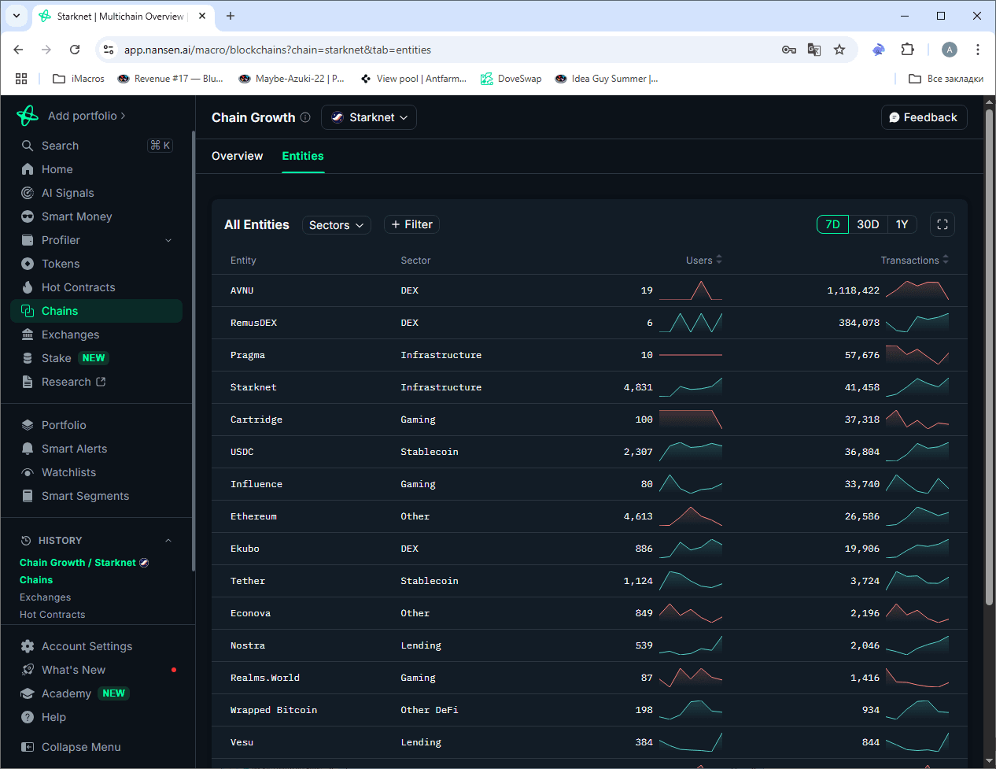Open Все закладки bookmarks folder
This screenshot has width=996, height=769.
pyautogui.click(x=946, y=79)
